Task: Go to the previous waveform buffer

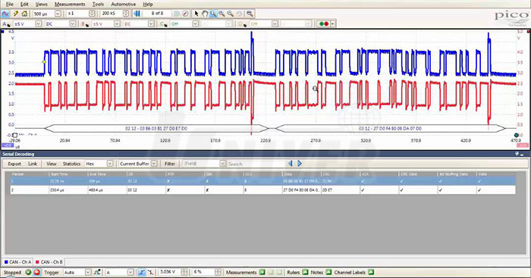Action: [x=137, y=14]
